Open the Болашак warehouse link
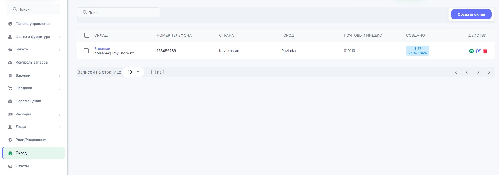 (102, 49)
